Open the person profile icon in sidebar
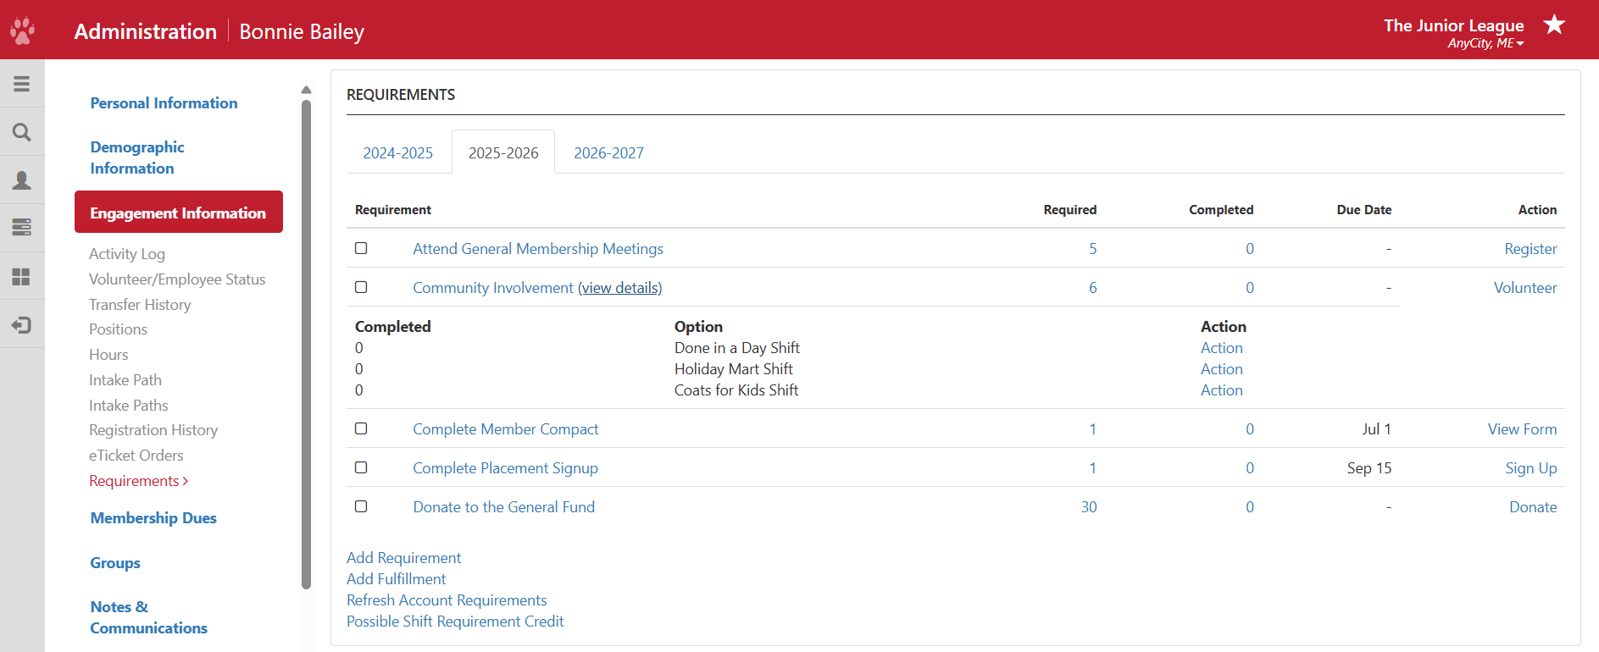 22,180
